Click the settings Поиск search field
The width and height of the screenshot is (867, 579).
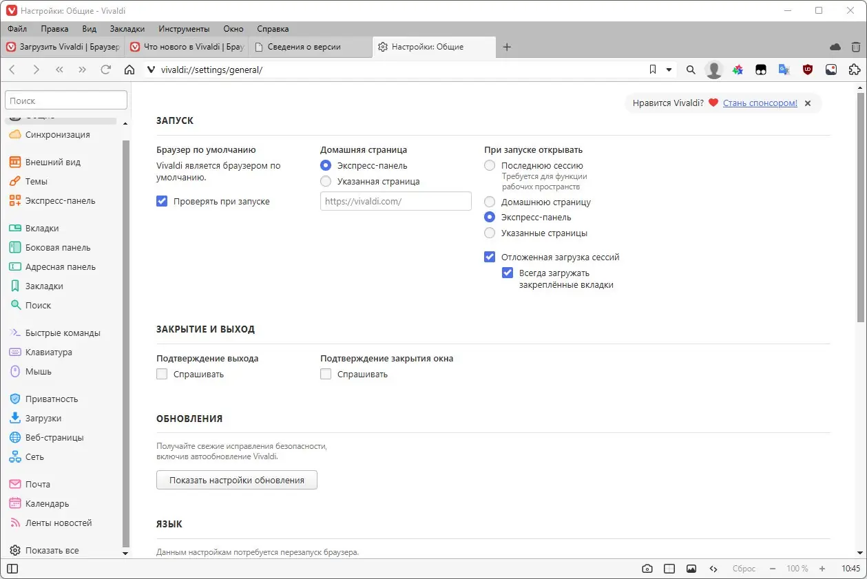pyautogui.click(x=66, y=101)
